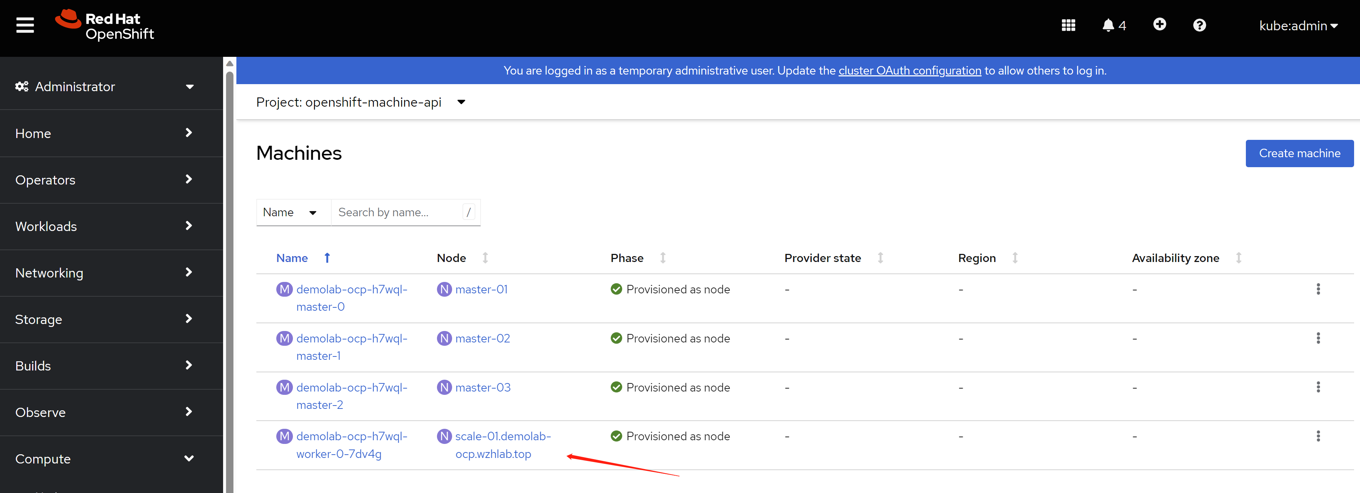Open the notifications bell icon
The width and height of the screenshot is (1360, 493).
[x=1108, y=25]
